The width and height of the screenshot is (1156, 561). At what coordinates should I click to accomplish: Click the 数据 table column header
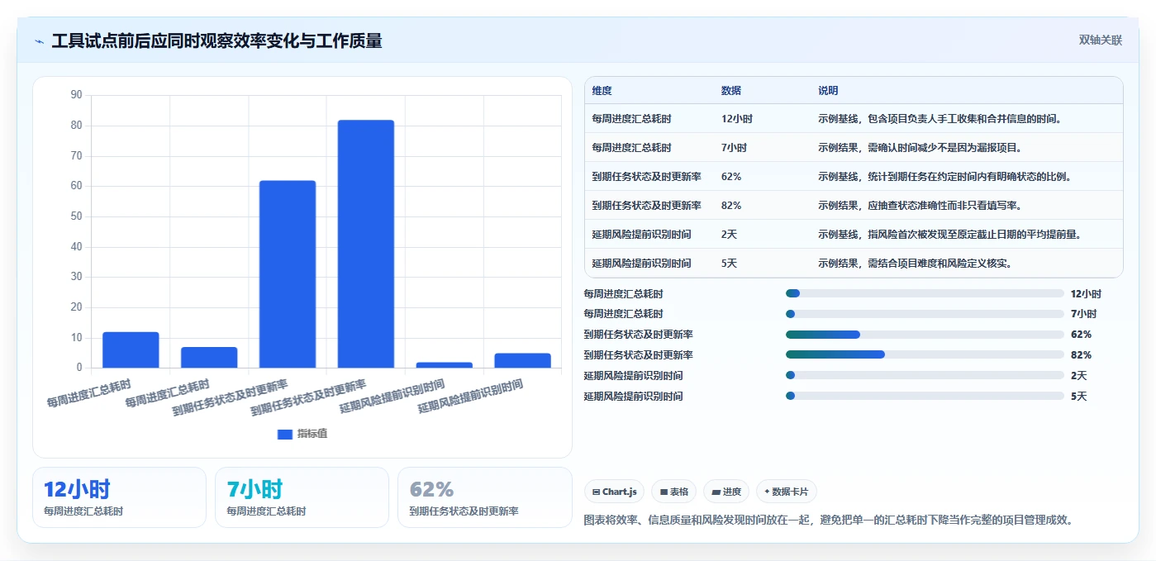pos(730,90)
